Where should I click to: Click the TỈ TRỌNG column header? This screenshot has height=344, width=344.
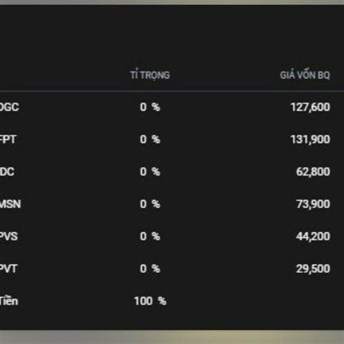150,75
